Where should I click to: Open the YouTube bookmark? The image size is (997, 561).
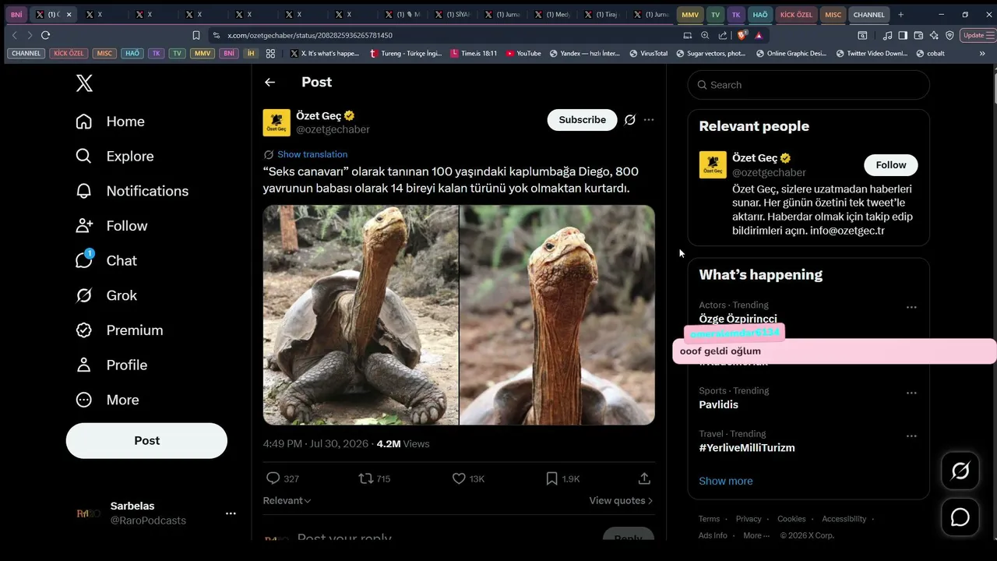(x=523, y=54)
